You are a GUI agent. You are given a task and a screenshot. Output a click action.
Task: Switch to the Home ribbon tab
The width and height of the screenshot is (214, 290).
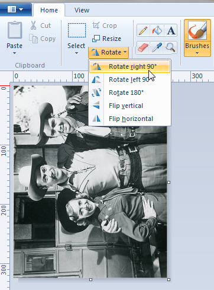point(49,10)
